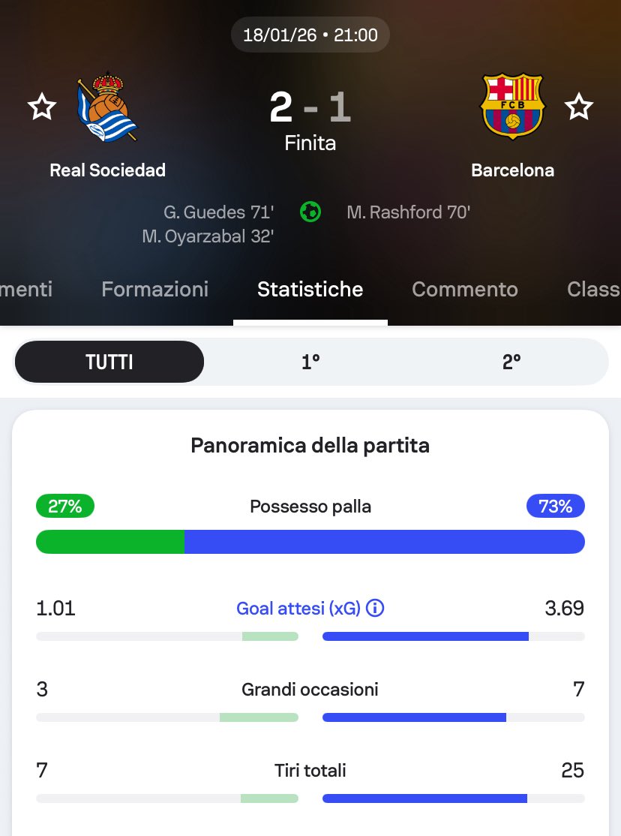Tap the 2 - 1 final score
The width and height of the screenshot is (621, 836).
(x=310, y=108)
